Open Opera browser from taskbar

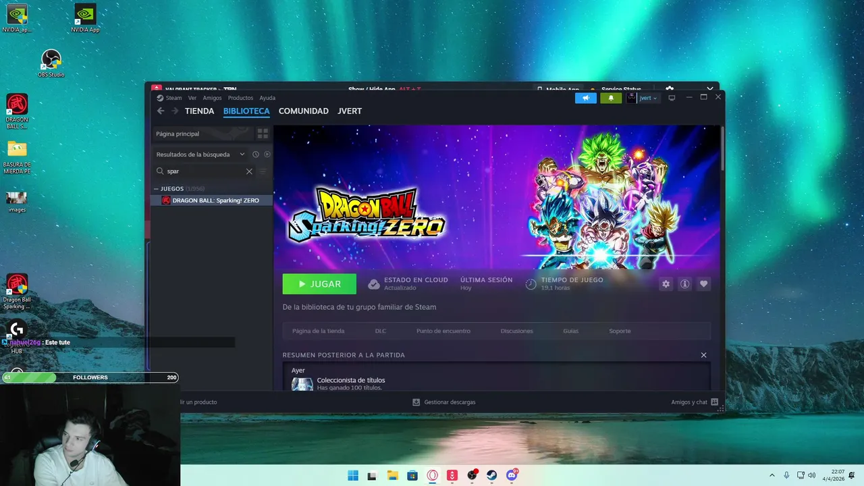[432, 475]
